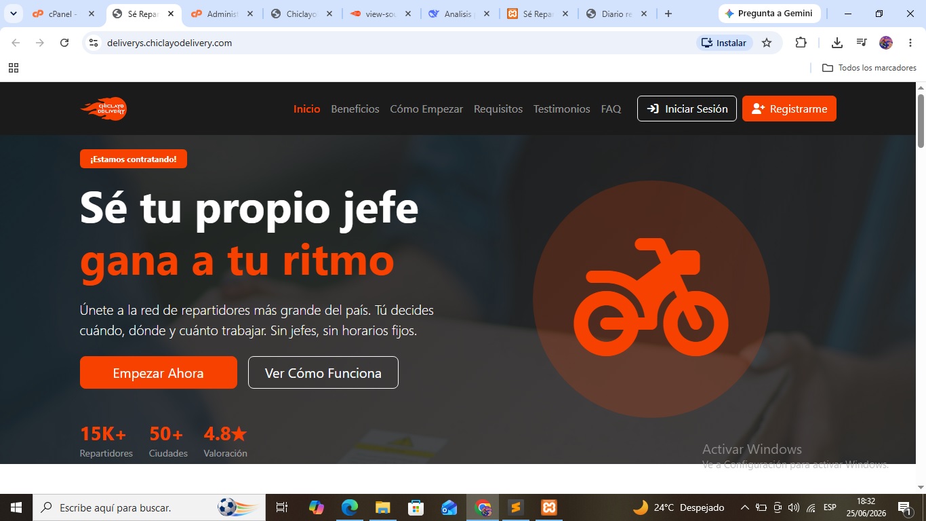Switch to the Analisis tab

[460, 14]
